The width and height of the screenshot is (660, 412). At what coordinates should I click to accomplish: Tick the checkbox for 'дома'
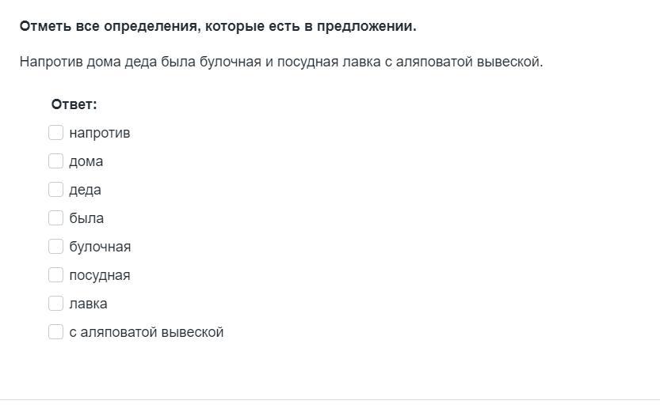coord(55,161)
